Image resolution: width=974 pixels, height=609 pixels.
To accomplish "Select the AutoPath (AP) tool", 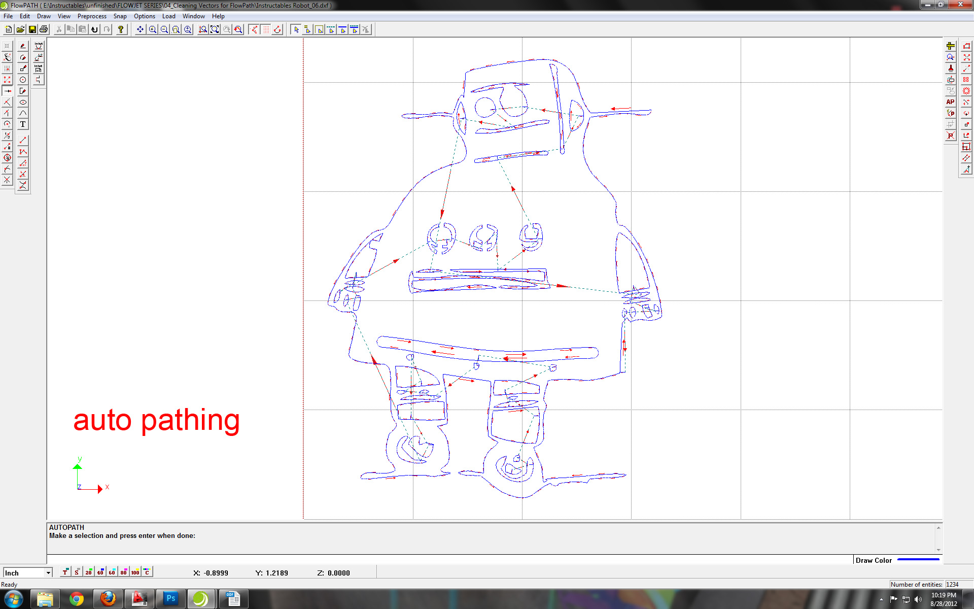I will pyautogui.click(x=950, y=101).
